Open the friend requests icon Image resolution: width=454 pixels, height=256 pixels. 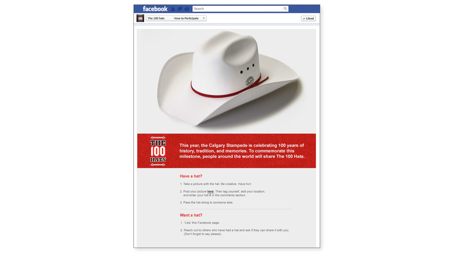(173, 9)
